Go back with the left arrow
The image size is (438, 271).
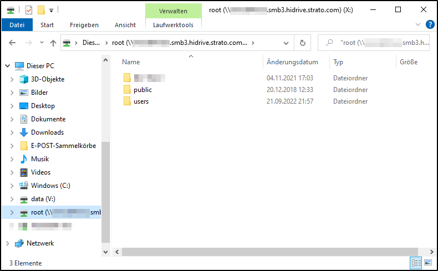pos(12,43)
